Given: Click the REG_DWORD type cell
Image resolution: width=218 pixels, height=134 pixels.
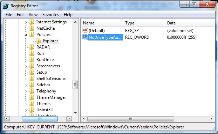Looking at the screenshot, I should tap(137, 37).
